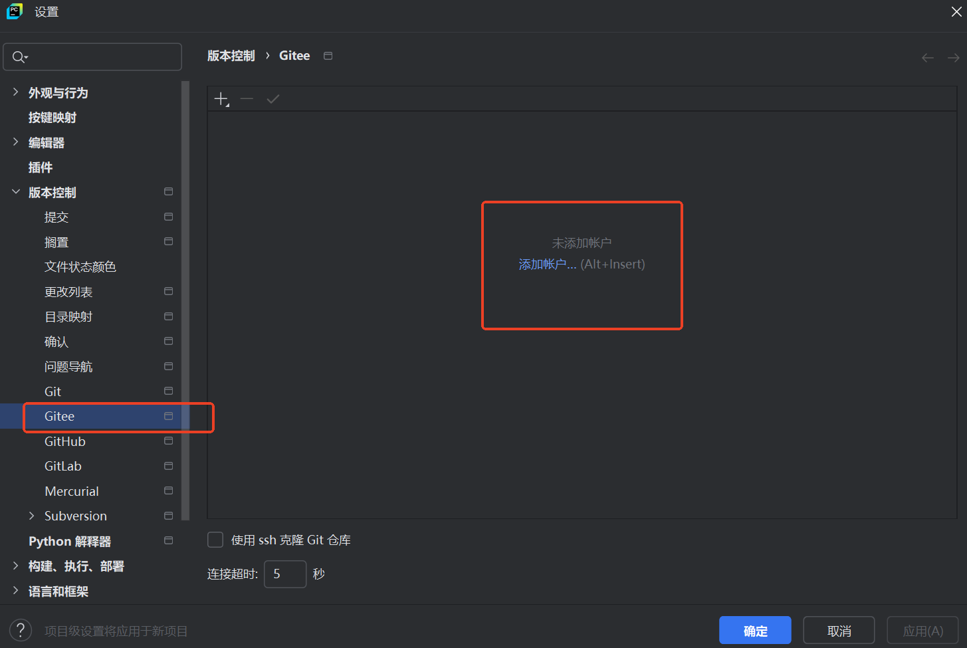Click the navigate forward arrow
This screenshot has width=967, height=648.
953,58
